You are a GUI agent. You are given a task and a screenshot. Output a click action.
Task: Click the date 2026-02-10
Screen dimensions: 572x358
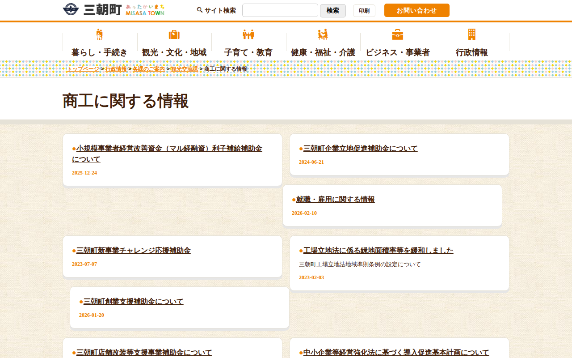(x=304, y=213)
